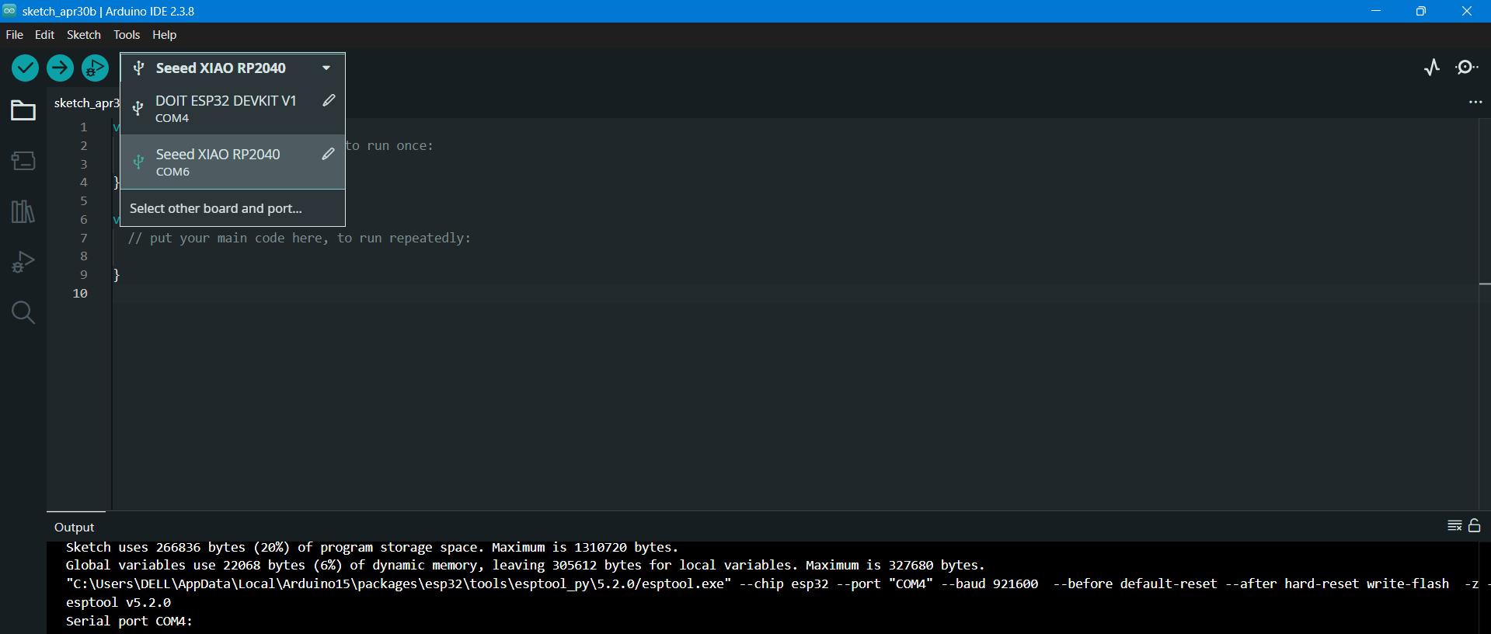The height and width of the screenshot is (634, 1491).
Task: Start debugging with the debug play button
Action: [95, 68]
